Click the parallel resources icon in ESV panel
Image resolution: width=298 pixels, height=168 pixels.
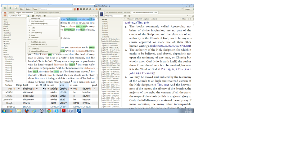coord(33,16)
